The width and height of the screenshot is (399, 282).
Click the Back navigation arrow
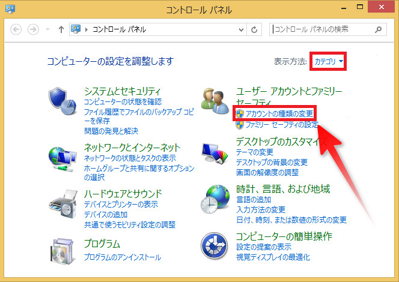(x=16, y=29)
